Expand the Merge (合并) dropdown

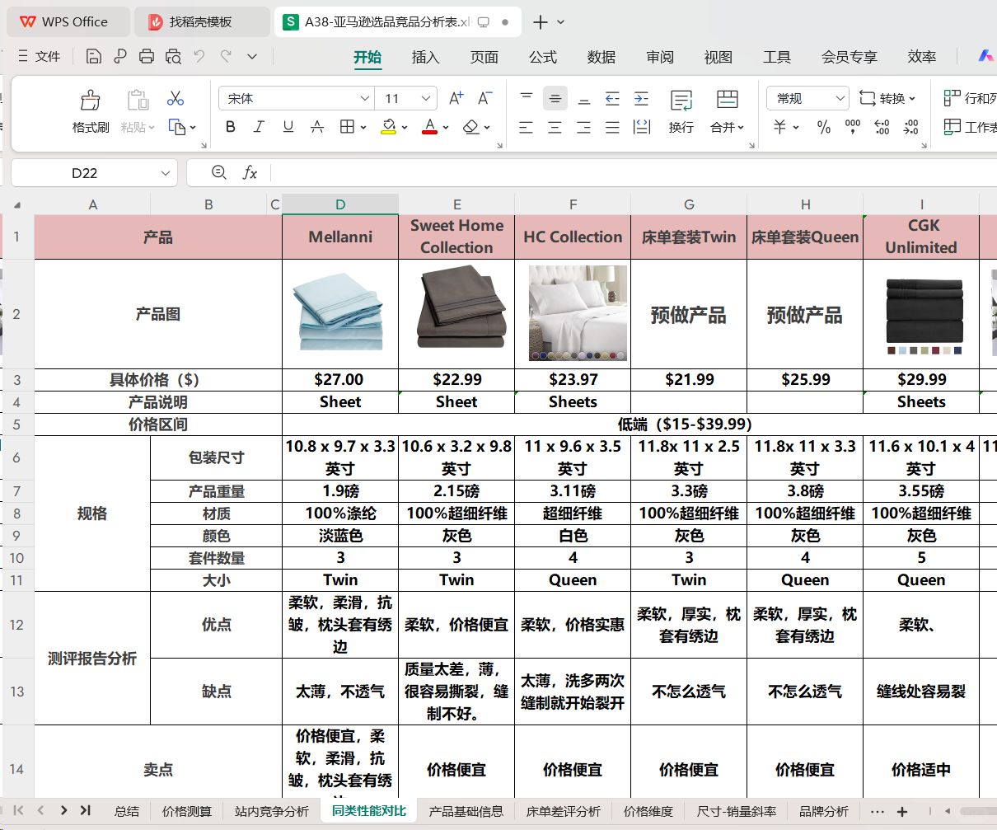741,127
